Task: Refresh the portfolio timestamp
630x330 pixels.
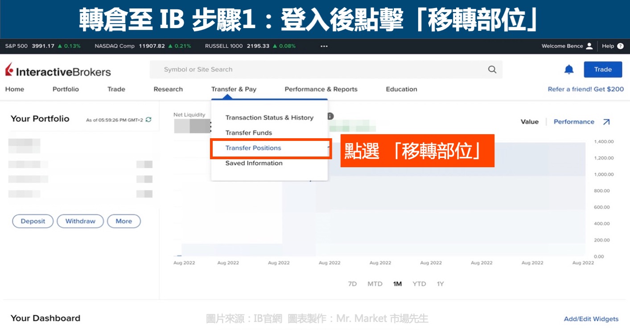Action: point(148,120)
